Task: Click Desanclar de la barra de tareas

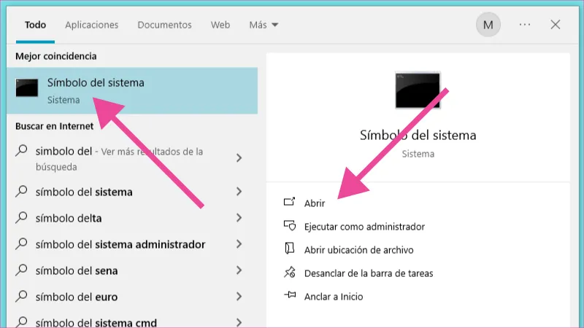Action: (369, 273)
